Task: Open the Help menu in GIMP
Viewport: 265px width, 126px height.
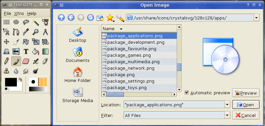Action: point(31,13)
